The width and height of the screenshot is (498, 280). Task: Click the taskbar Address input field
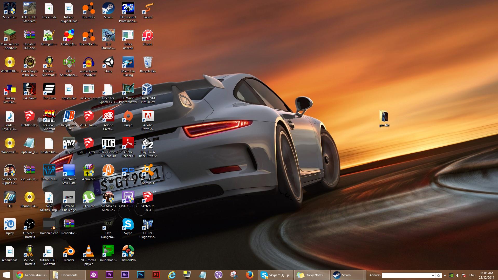[406, 275]
